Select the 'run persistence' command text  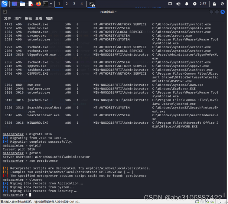[x=43, y=161]
